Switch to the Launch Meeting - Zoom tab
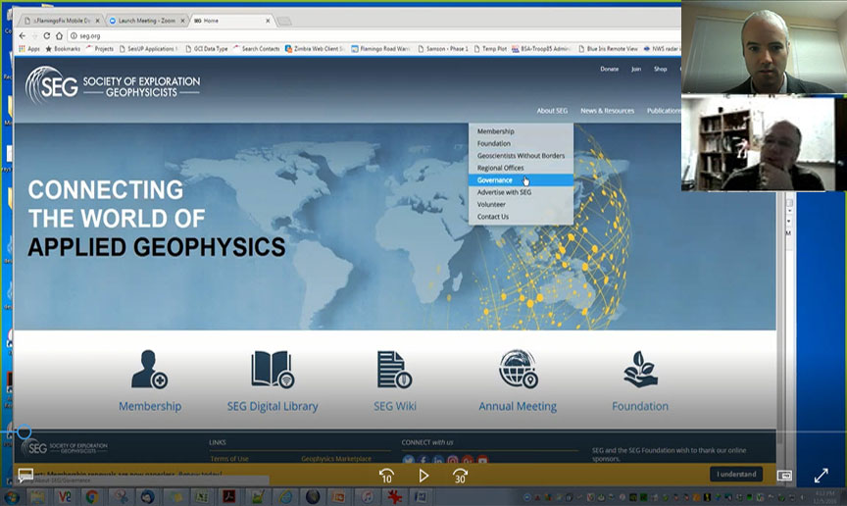847x506 pixels. (x=146, y=21)
